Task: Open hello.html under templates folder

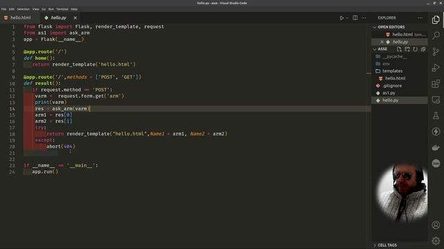Action: pyautogui.click(x=395, y=78)
